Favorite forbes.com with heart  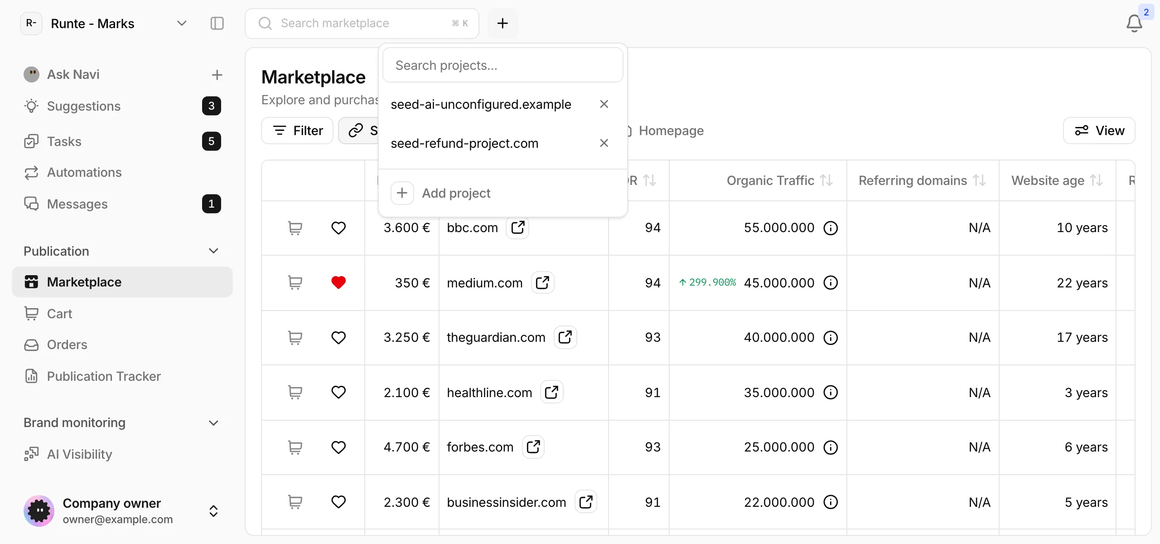click(x=338, y=447)
